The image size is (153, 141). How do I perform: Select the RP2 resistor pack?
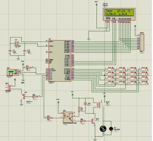[x=142, y=43]
